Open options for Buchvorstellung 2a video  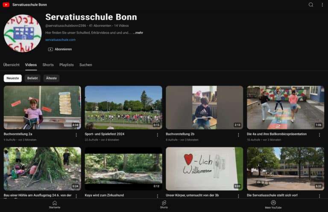[76, 135]
